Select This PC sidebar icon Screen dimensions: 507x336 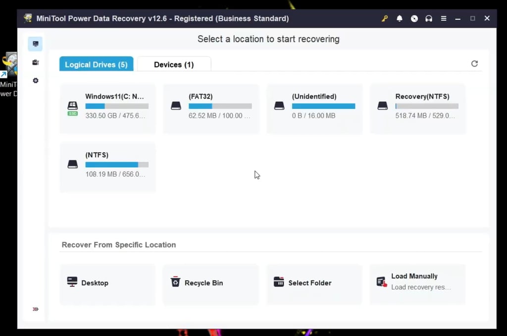(x=35, y=44)
